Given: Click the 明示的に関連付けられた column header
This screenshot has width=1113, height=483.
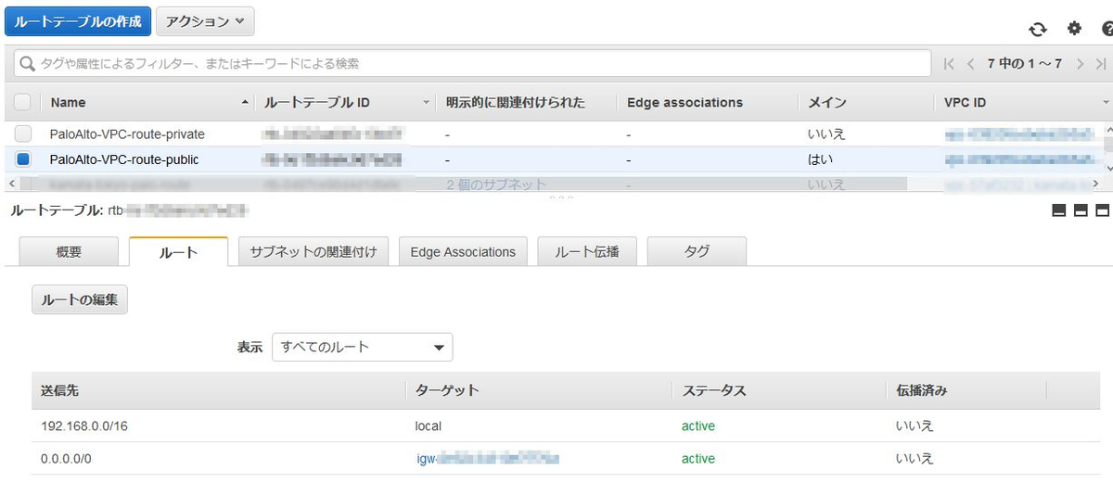Looking at the screenshot, I should pyautogui.click(x=516, y=102).
